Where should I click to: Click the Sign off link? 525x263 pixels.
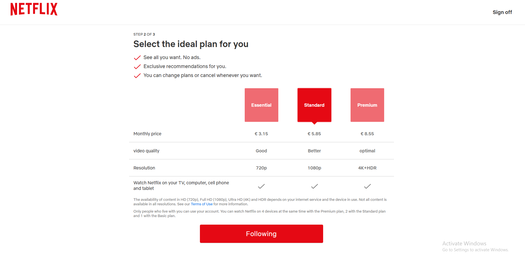502,12
